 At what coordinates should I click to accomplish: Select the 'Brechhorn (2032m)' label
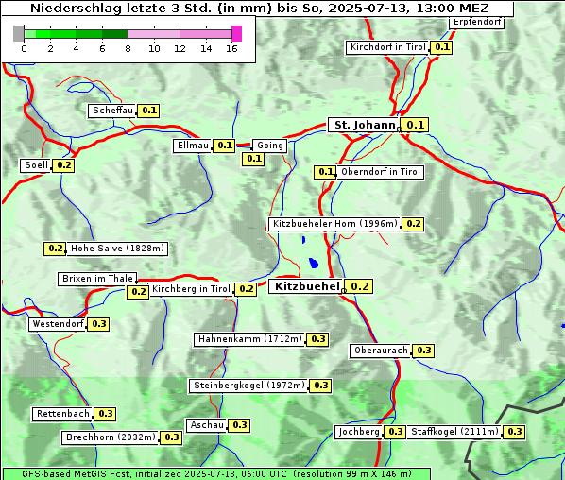[111, 437]
